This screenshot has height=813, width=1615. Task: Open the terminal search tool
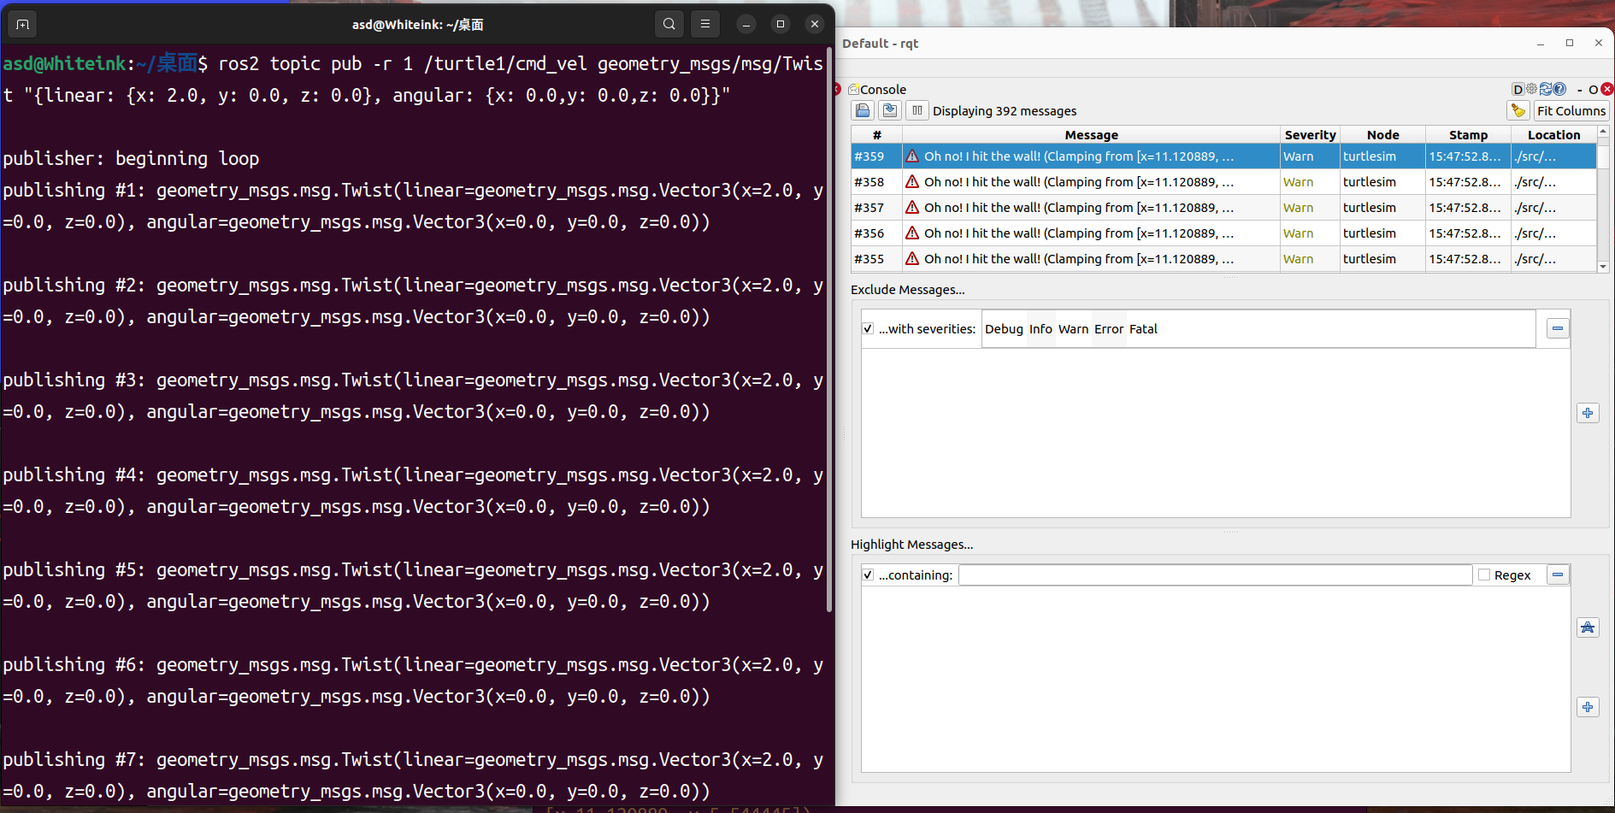pos(669,24)
